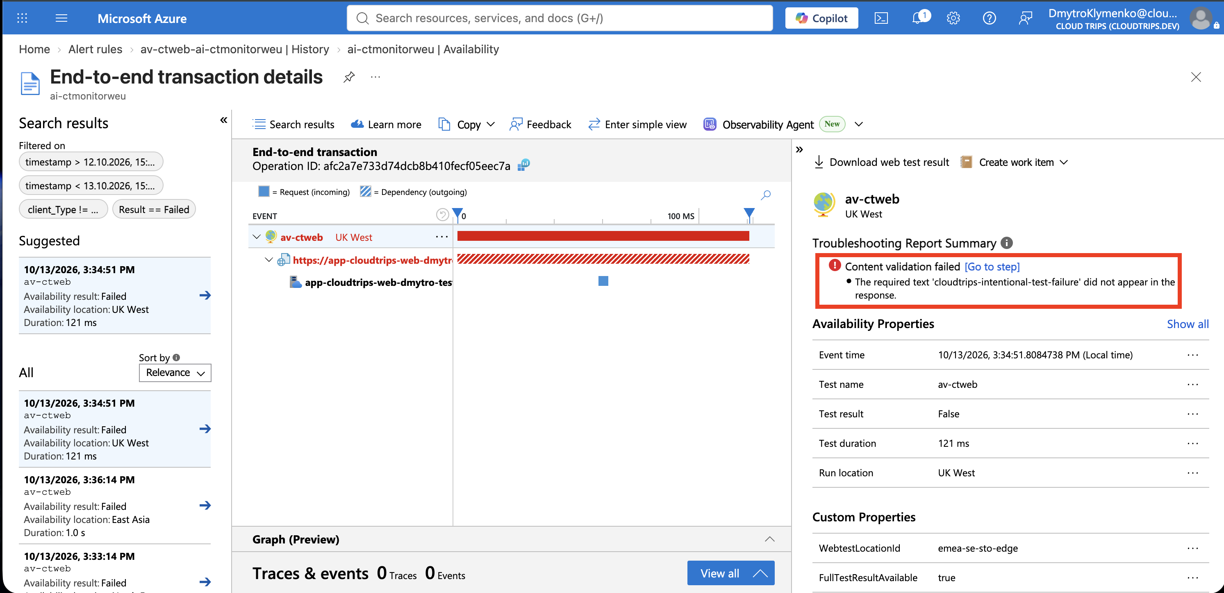Image resolution: width=1224 pixels, height=593 pixels.
Task: Click Learn more toolbar button
Action: [386, 124]
